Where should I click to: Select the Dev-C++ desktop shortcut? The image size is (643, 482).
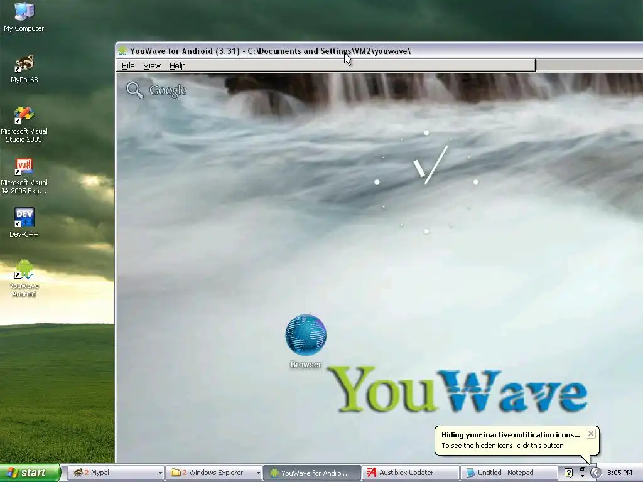(x=24, y=223)
